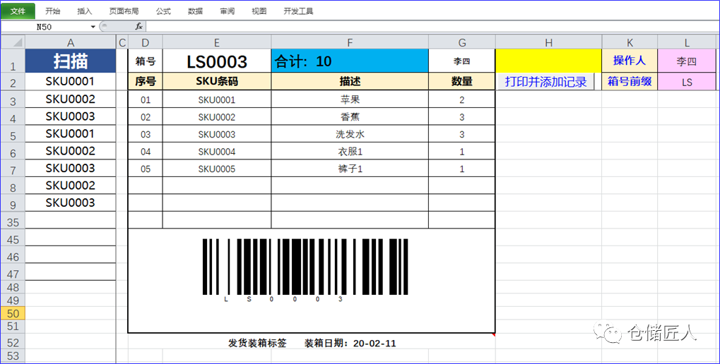Click the 扫描 header cell
Image resolution: width=720 pixels, height=364 pixels.
70,61
